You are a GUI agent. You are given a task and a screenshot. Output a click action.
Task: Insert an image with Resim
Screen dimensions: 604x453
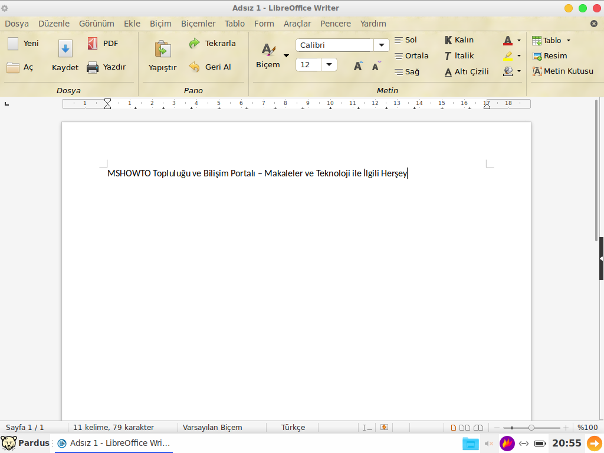point(550,56)
